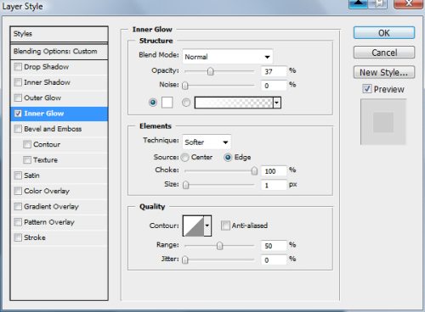Viewport: 425px width, 312px height.
Task: Open the Blend Mode dropdown
Action: coord(228,57)
